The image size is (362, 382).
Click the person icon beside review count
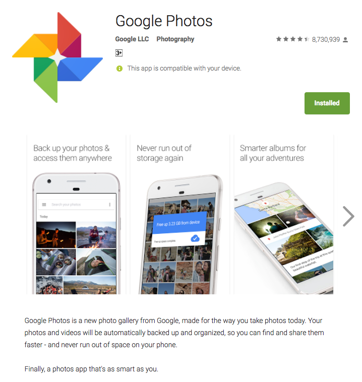[345, 40]
